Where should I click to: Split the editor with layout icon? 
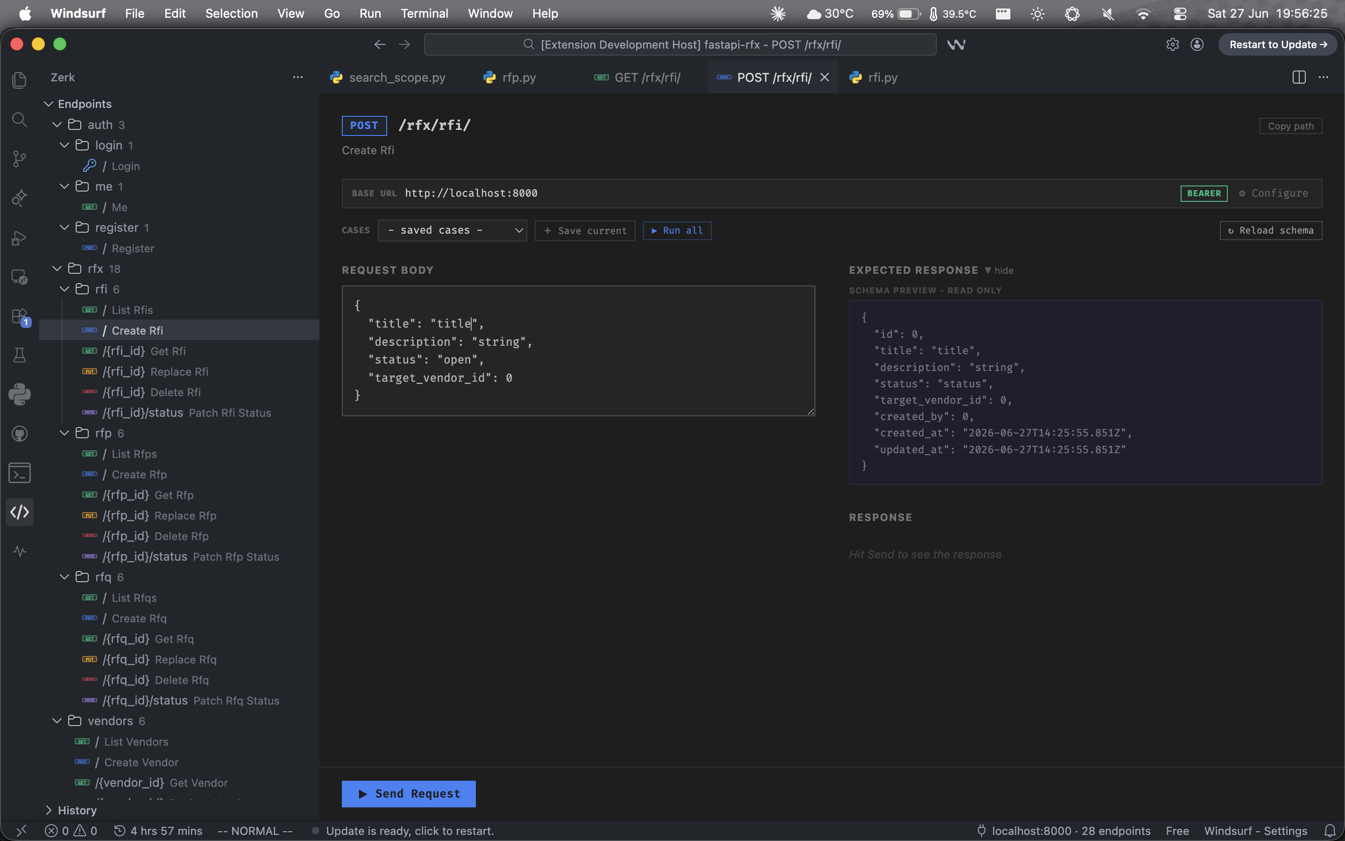(x=1299, y=77)
